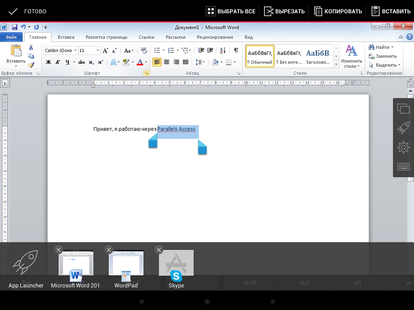Switch to the WordPad thumbnail
414x310 pixels.
[x=126, y=269]
